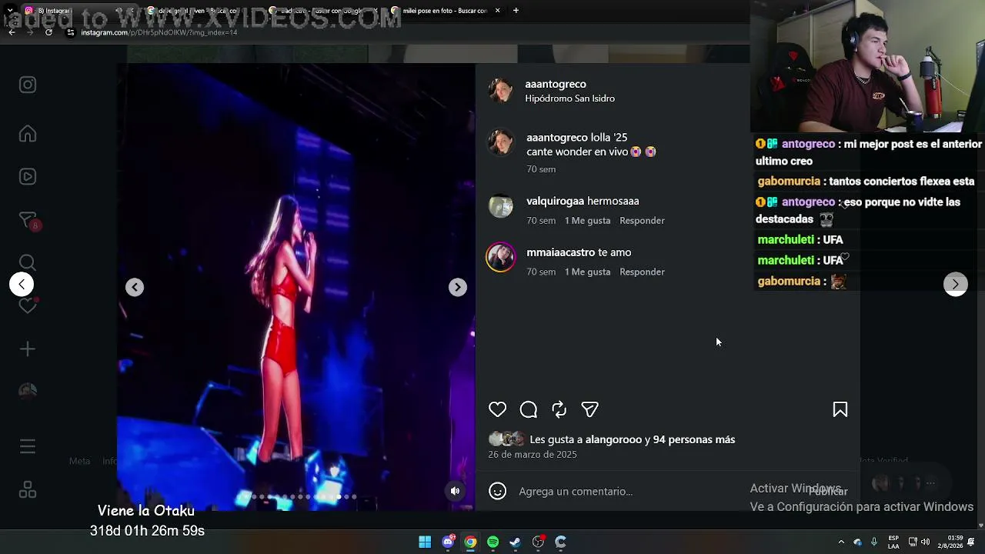The width and height of the screenshot is (985, 554).
Task: Open Discord from the taskbar
Action: coord(448,542)
